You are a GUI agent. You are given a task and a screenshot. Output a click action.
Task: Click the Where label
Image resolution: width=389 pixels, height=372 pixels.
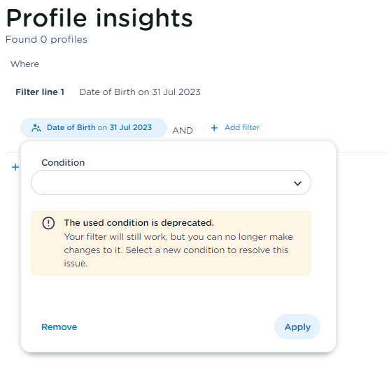tap(24, 64)
